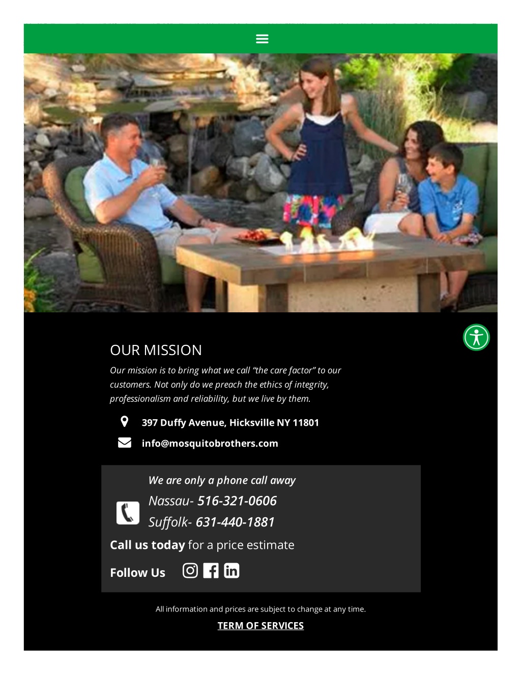521x674 pixels.
Task: Click 'We are only a phone call away'
Action: [222, 480]
